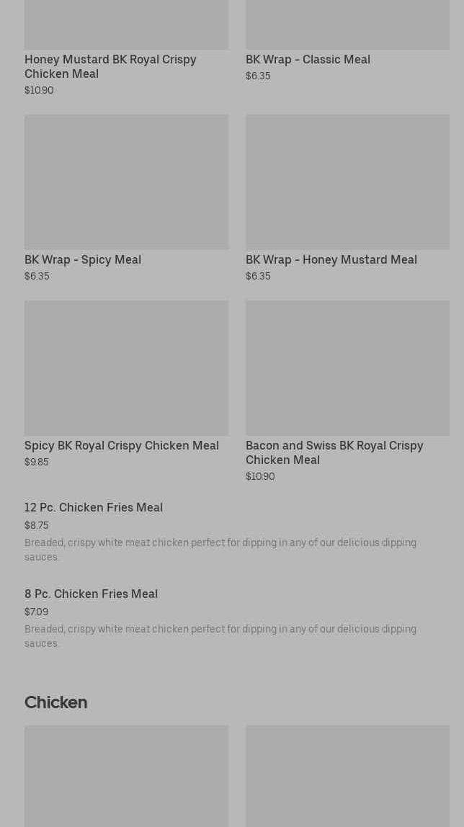The image size is (464, 827).
Task: Click the $7.09 price of 8 Pc. meal
Action: point(36,612)
